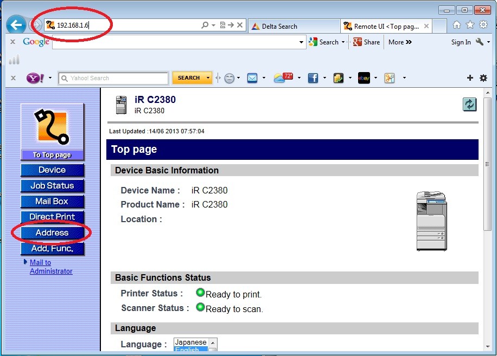The width and height of the screenshot is (497, 356).
Task: Click the go arrow in address bar
Action: (x=231, y=25)
